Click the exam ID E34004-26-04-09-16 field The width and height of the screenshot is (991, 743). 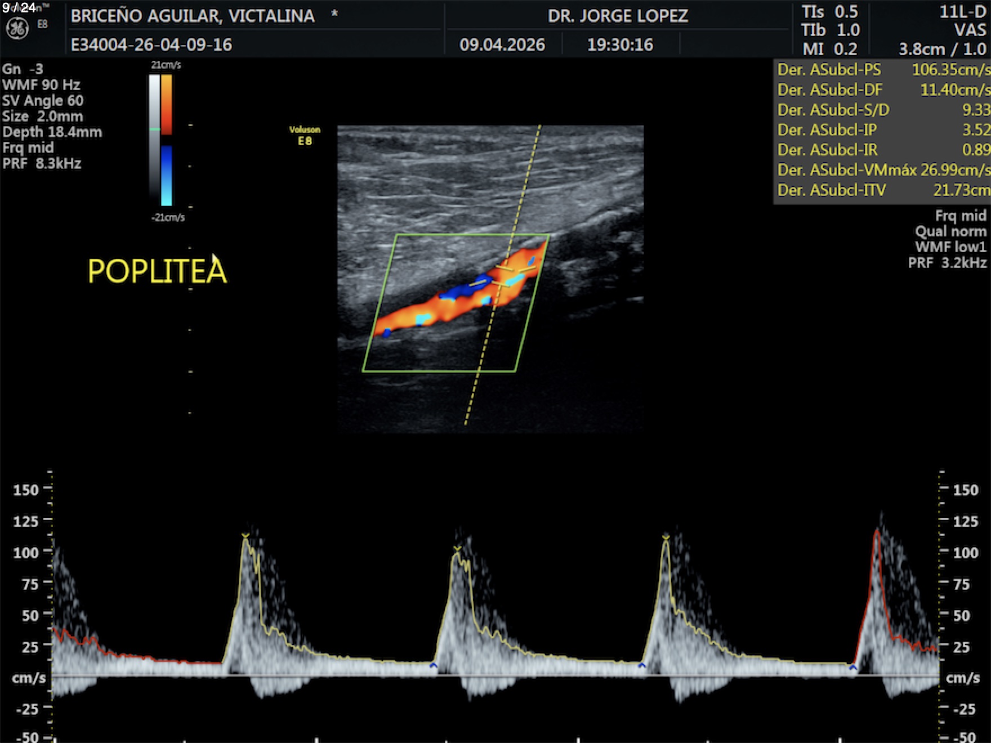point(151,44)
